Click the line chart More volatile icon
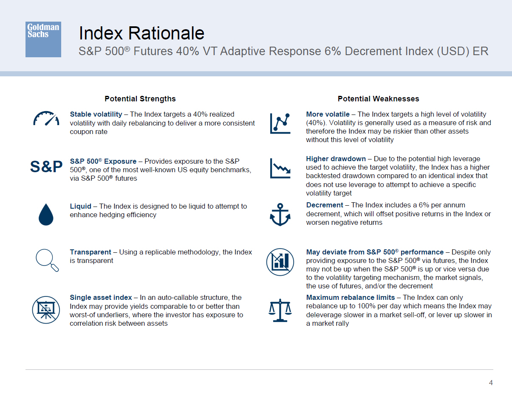 point(280,123)
